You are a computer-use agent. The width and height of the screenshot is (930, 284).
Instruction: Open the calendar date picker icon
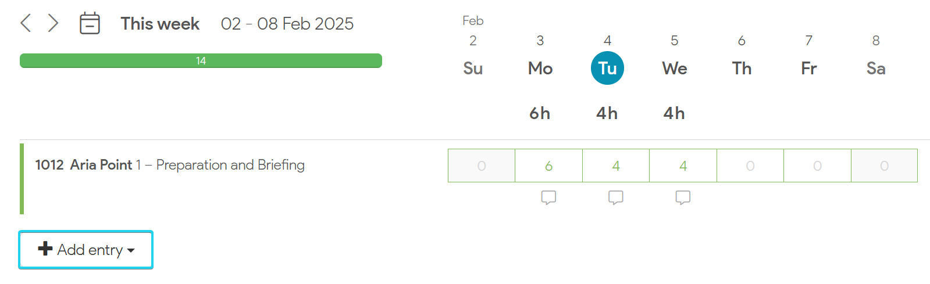point(90,23)
